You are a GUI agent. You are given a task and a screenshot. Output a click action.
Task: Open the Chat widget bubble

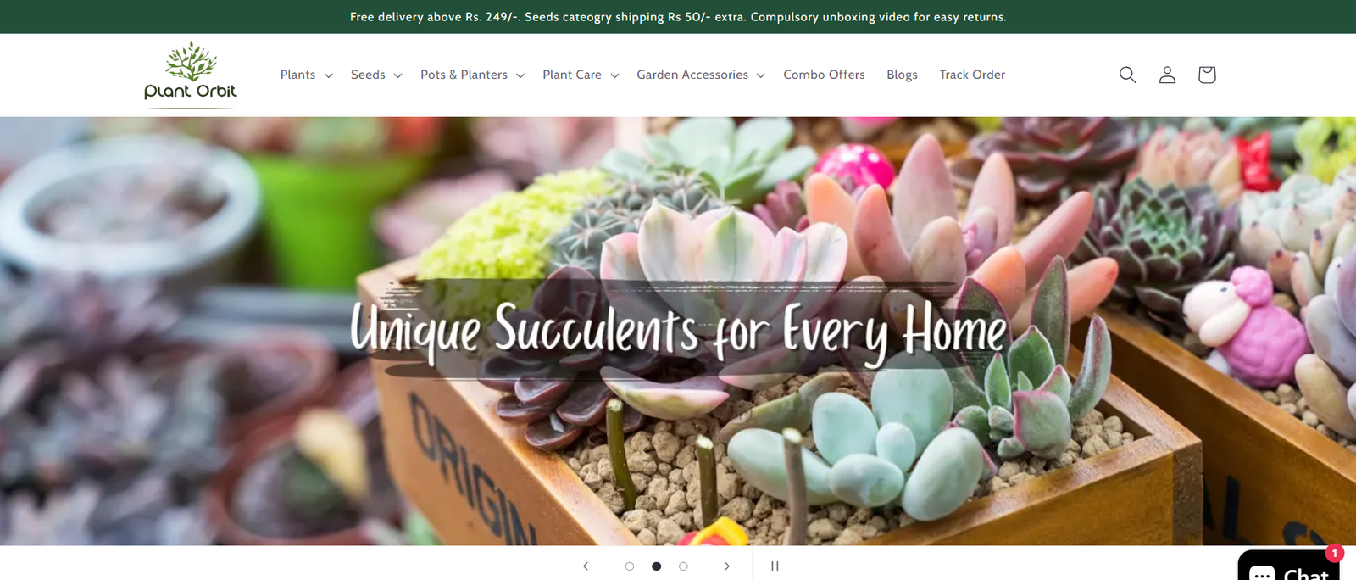click(x=1289, y=566)
